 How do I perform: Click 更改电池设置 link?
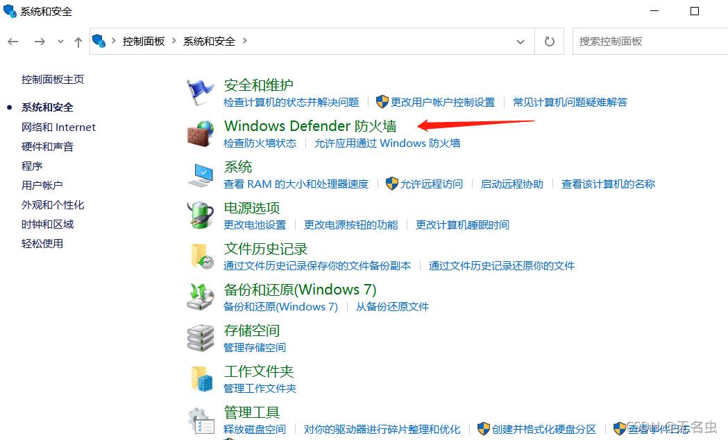coord(255,225)
